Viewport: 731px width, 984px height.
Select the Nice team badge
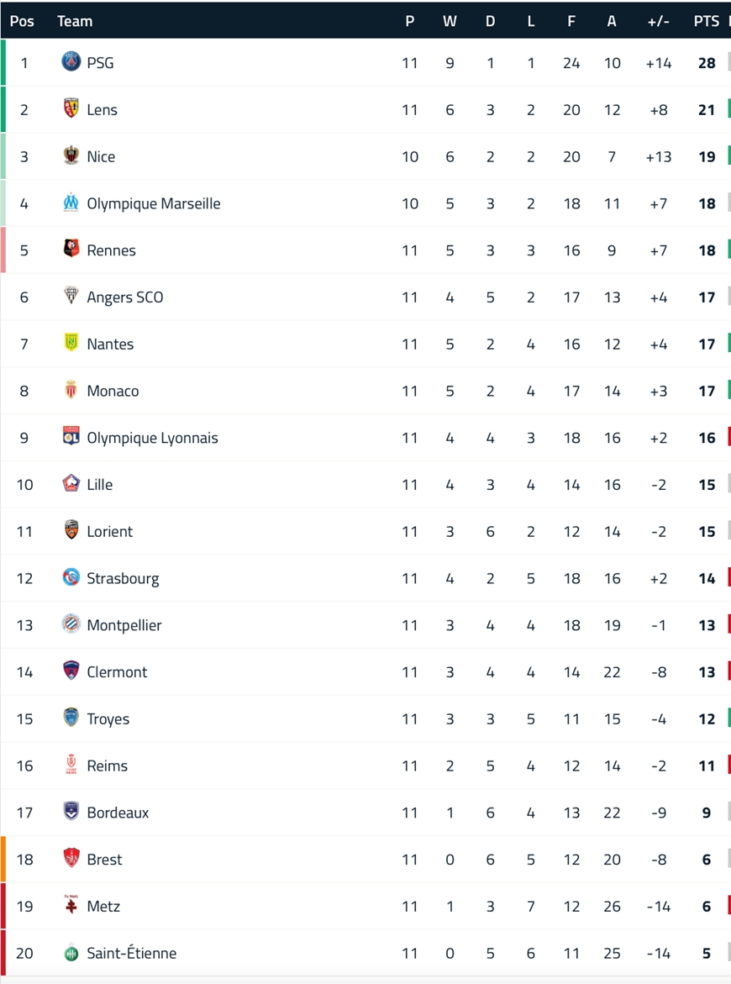point(71,155)
